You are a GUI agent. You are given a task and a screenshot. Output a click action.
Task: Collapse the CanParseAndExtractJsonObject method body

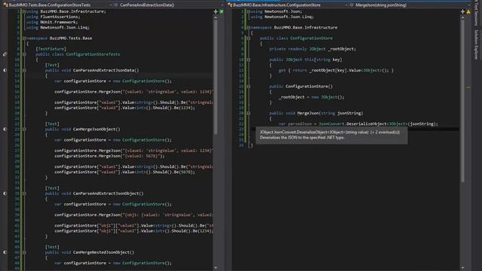tap(24, 193)
